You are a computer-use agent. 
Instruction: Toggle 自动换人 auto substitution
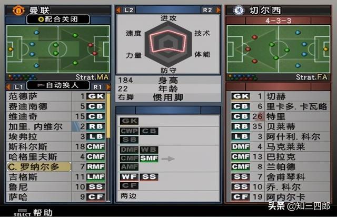coord(58,86)
